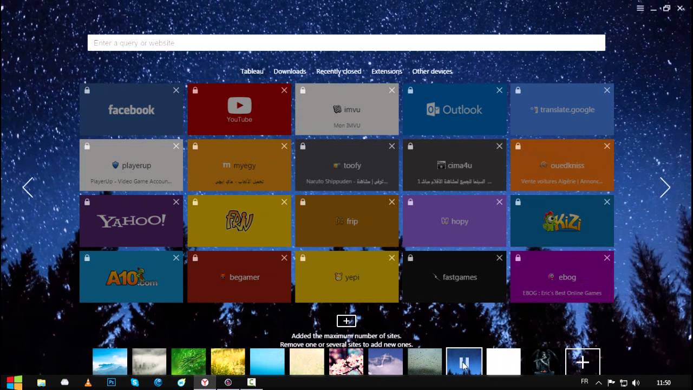Select the beige cream background

tap(306, 361)
